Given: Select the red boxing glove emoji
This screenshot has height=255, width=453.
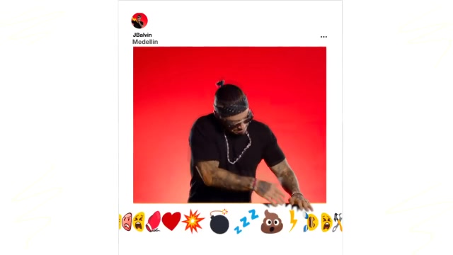Looking at the screenshot, I should pos(154,222).
